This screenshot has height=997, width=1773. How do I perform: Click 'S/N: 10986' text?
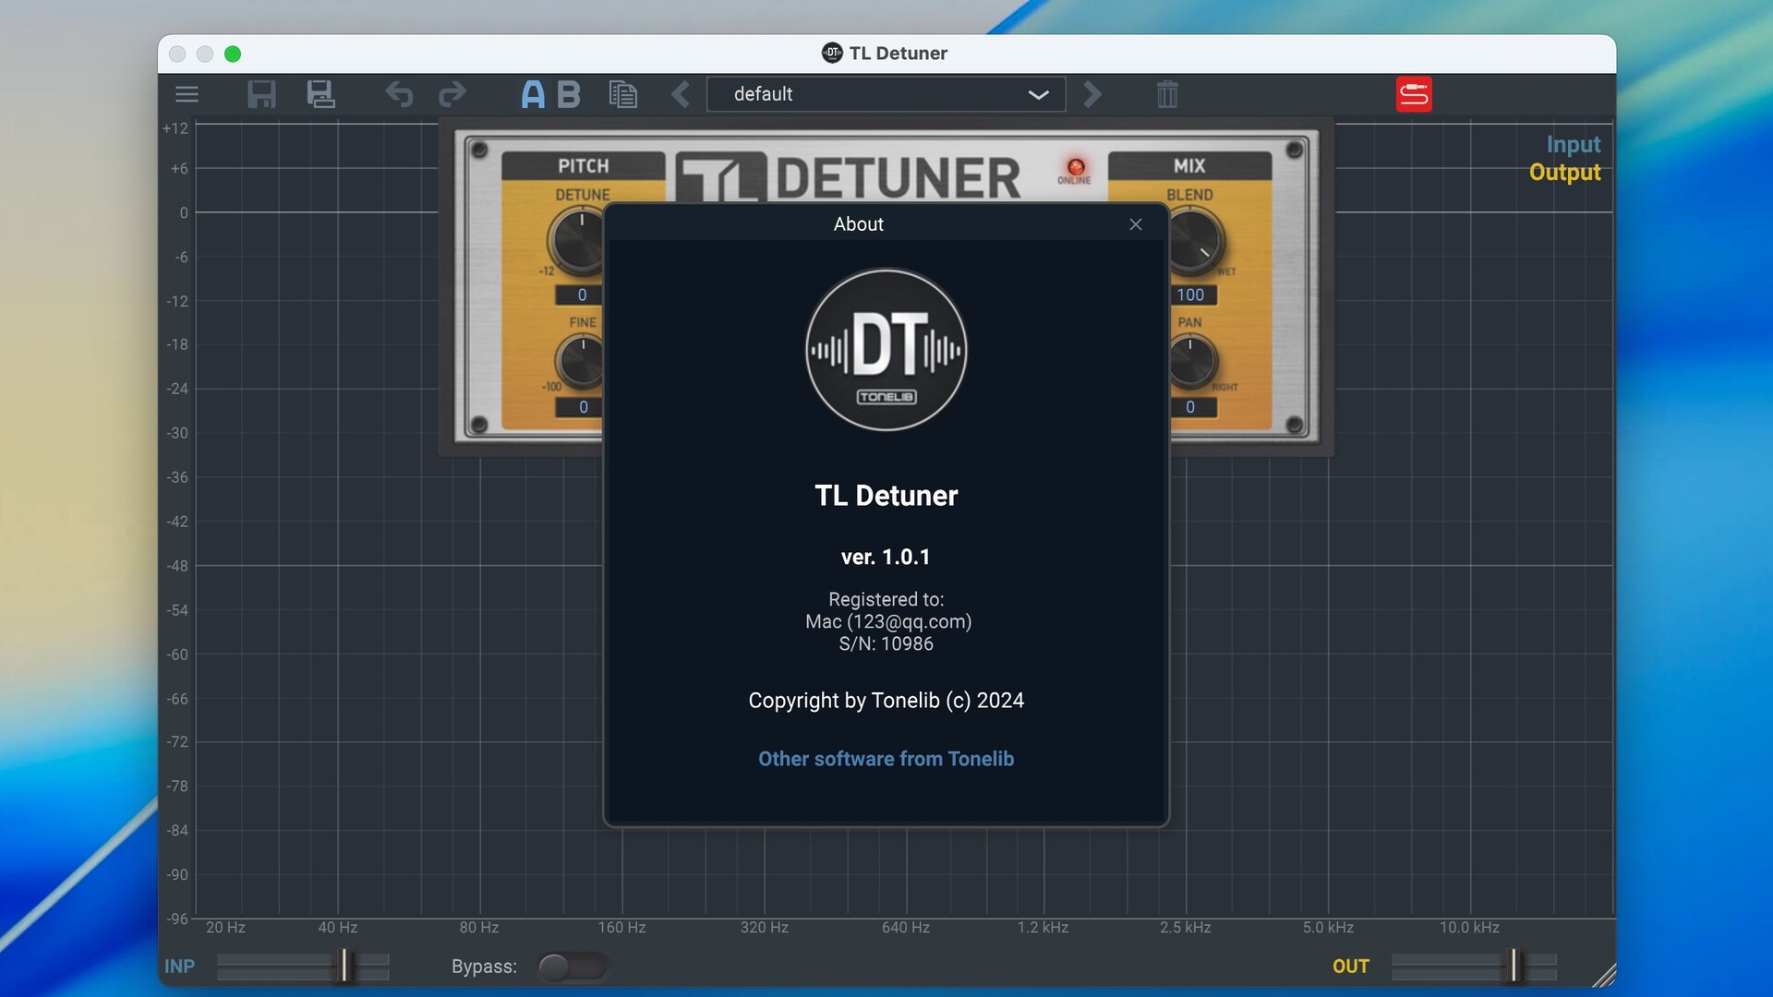coord(886,644)
